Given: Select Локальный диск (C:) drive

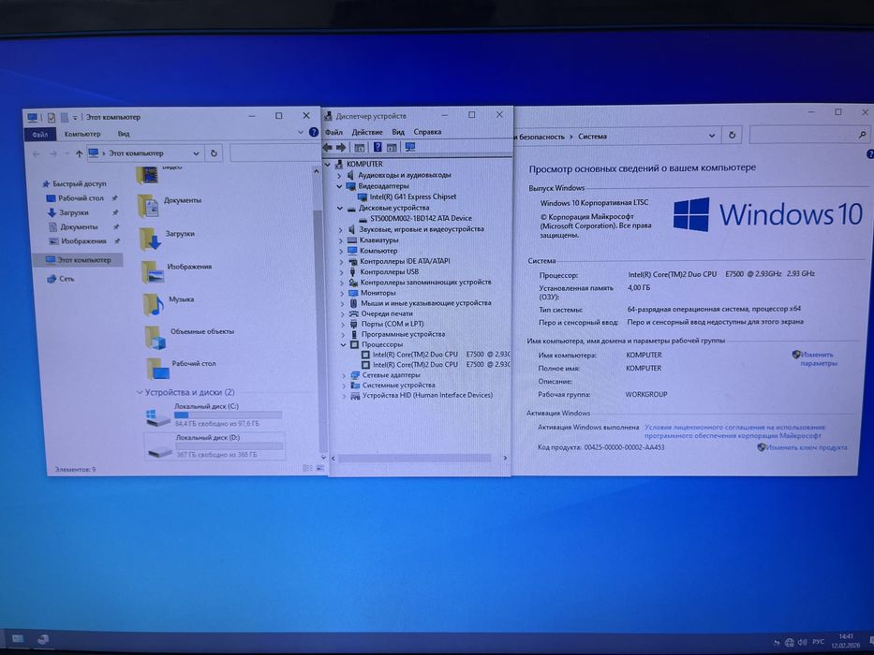Looking at the screenshot, I should click(214, 415).
